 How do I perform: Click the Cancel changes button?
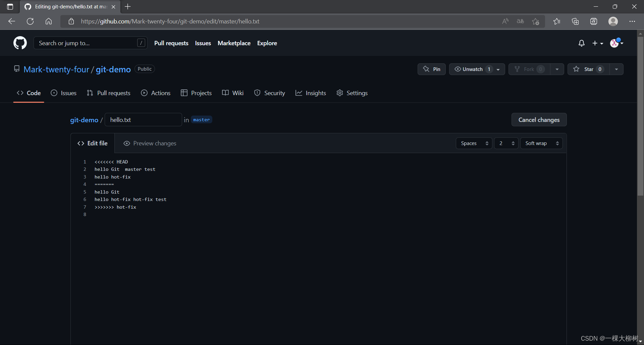539,120
